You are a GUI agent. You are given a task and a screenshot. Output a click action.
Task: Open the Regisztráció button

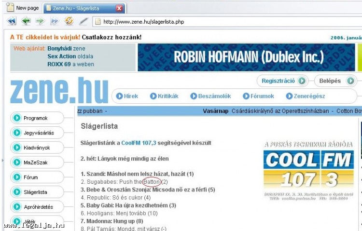(283, 81)
